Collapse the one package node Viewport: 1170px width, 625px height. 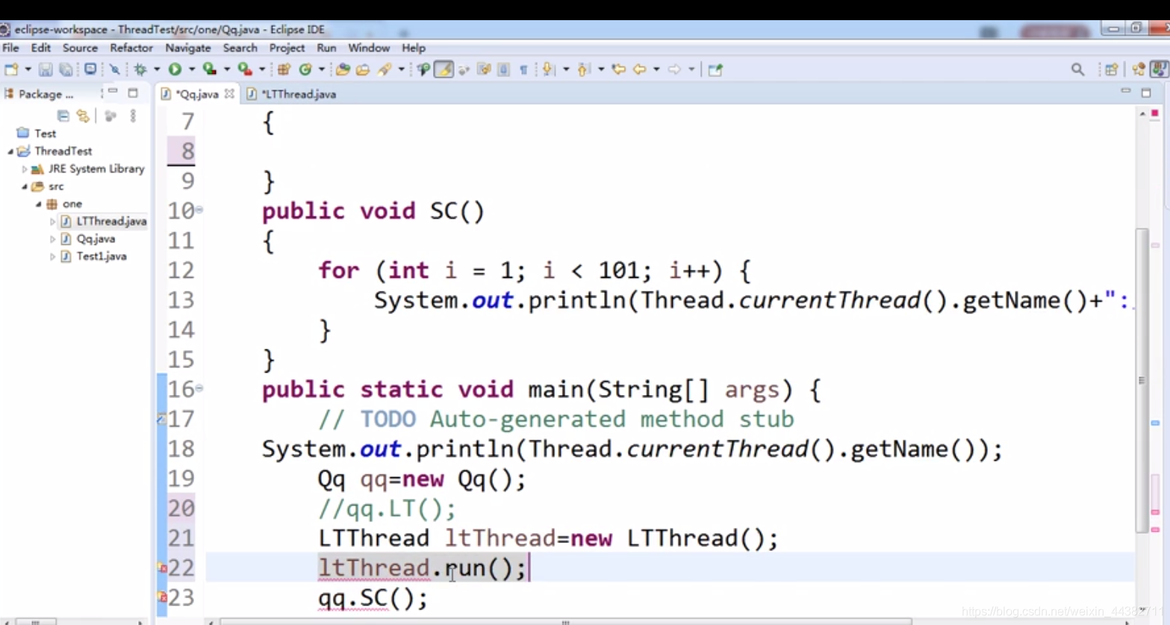[x=39, y=204]
